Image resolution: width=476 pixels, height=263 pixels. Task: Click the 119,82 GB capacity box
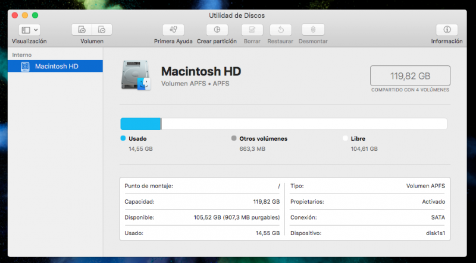click(410, 76)
